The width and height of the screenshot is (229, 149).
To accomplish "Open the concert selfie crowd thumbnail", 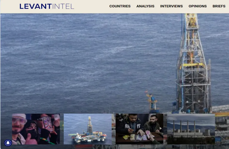I will coord(36,129).
